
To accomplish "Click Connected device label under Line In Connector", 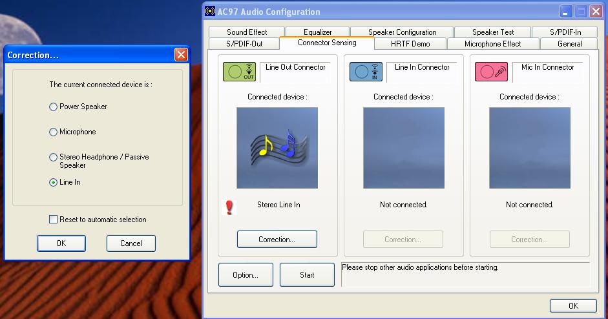I will (x=403, y=97).
